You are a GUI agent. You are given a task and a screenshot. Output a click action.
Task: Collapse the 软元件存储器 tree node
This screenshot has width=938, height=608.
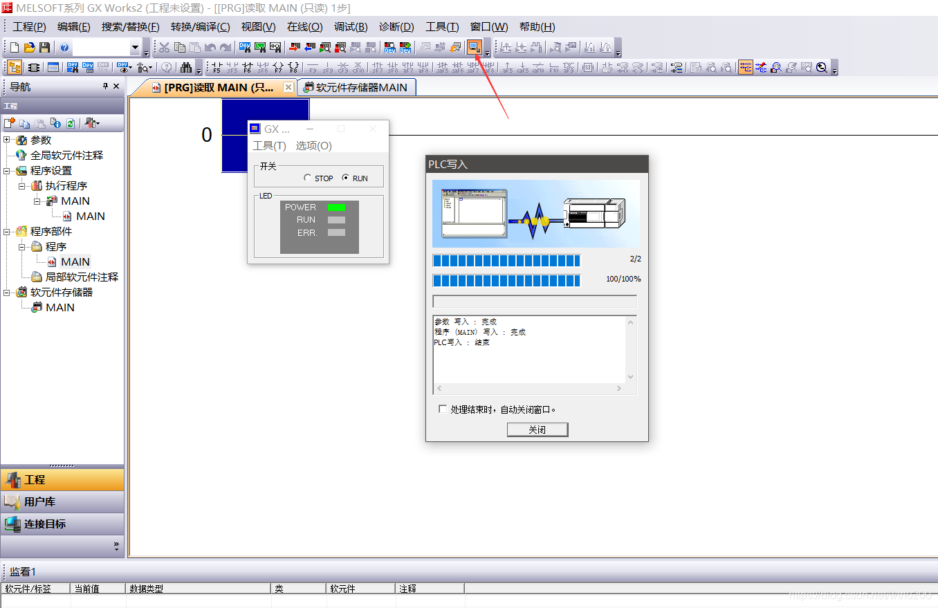7,292
